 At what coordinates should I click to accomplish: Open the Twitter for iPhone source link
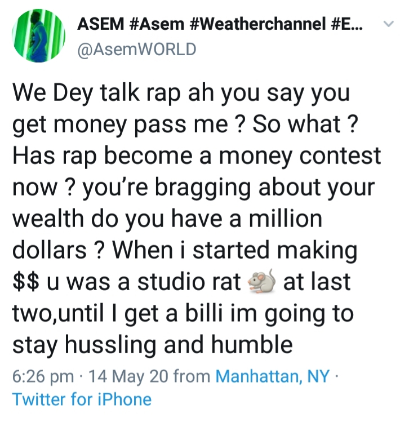pyautogui.click(x=82, y=399)
